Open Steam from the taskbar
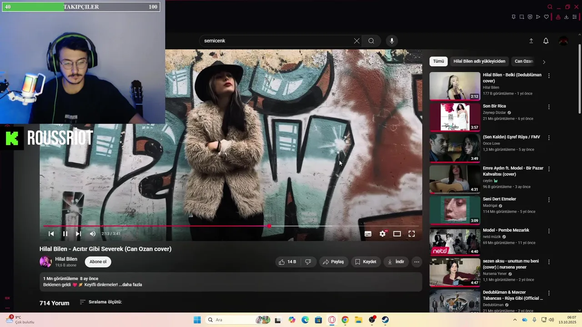The width and height of the screenshot is (582, 327). click(x=385, y=320)
